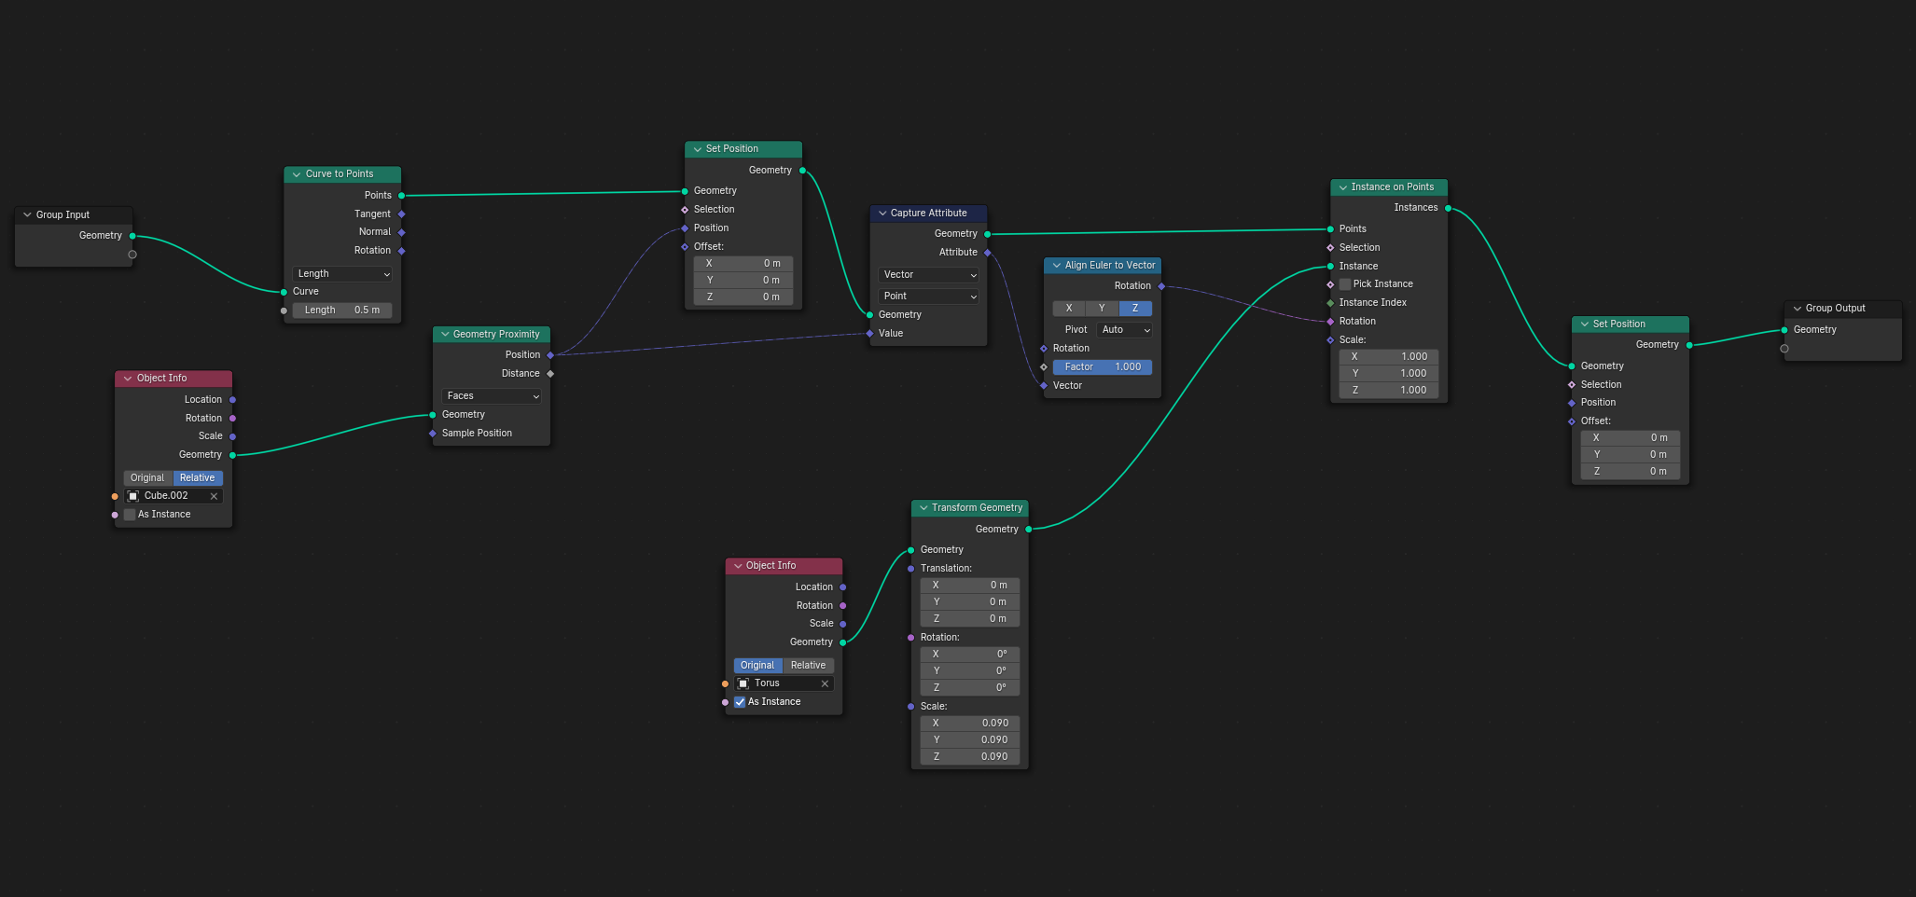The image size is (1916, 897).
Task: Click the Cube.002 object name field
Action: click(174, 496)
